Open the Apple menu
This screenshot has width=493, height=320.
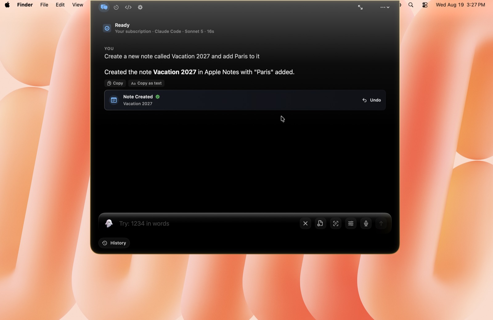tap(7, 5)
